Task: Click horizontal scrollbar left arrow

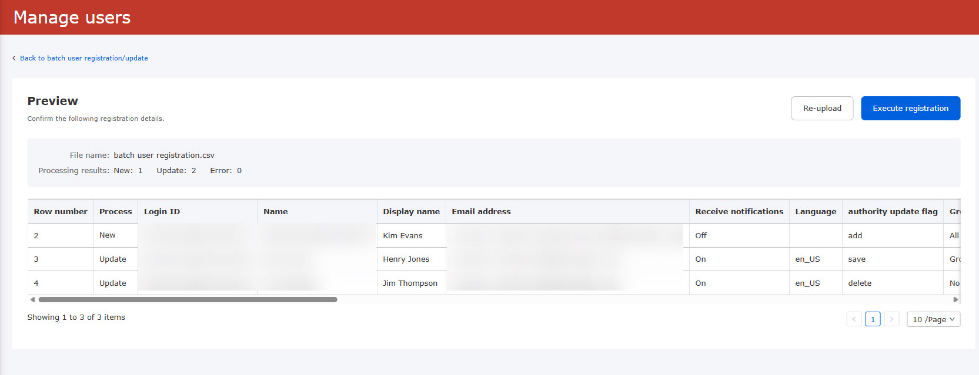Action: 32,299
